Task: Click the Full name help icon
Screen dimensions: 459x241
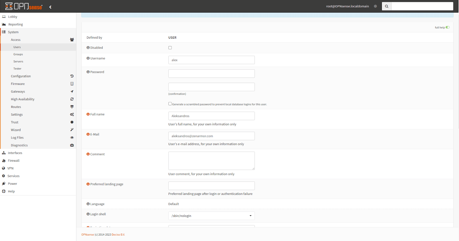Action: tap(88, 114)
